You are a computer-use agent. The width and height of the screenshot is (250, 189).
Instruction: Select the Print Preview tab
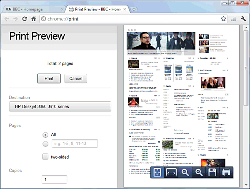(97, 9)
